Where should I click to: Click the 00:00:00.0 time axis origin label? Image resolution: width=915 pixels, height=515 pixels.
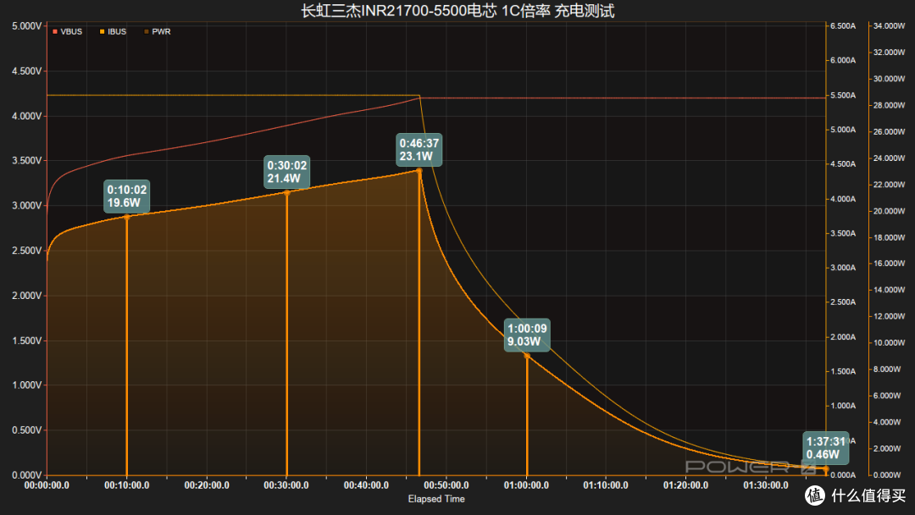pos(47,485)
